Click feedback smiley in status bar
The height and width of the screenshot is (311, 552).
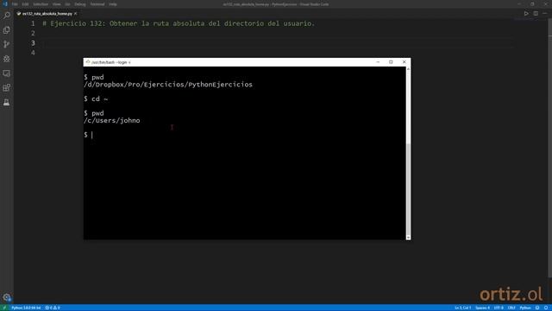coord(537,308)
